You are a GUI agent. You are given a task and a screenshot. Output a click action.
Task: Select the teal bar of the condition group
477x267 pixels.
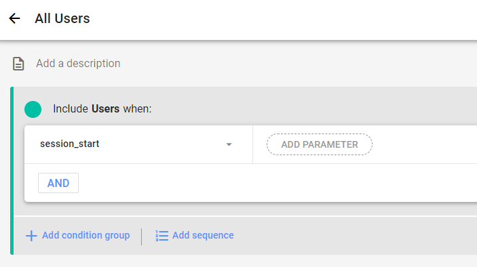click(12, 171)
